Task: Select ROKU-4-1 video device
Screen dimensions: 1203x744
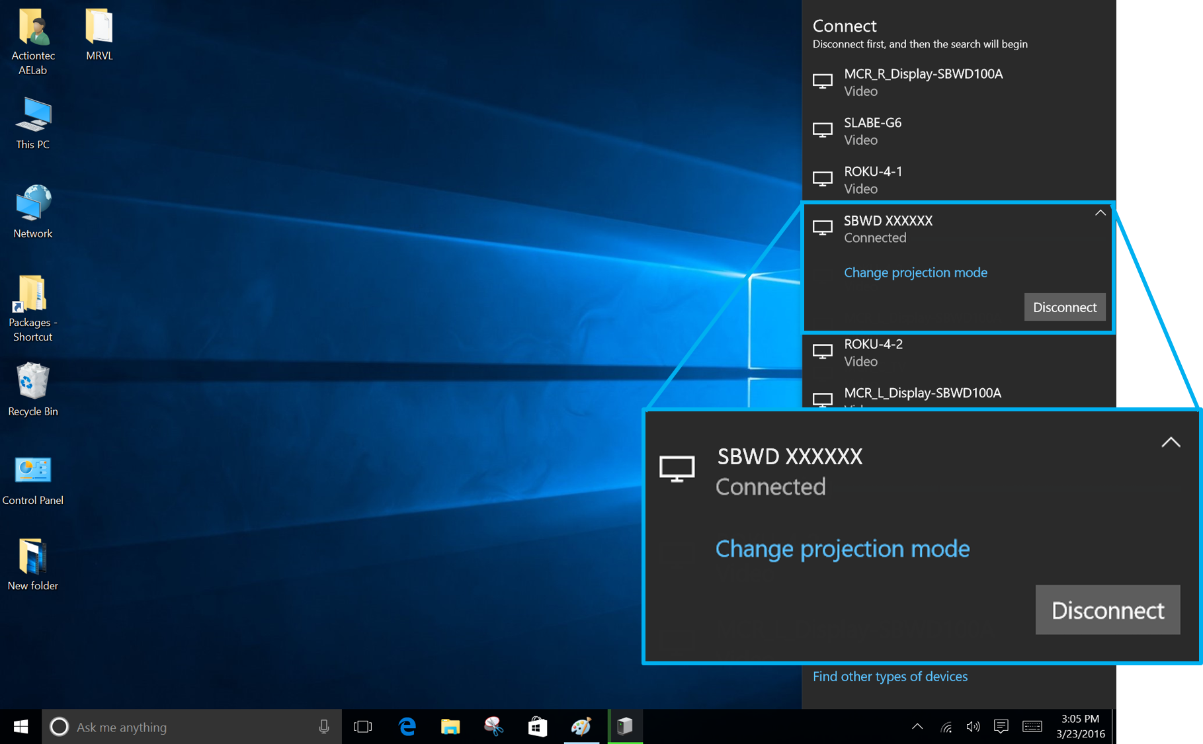Action: (959, 180)
